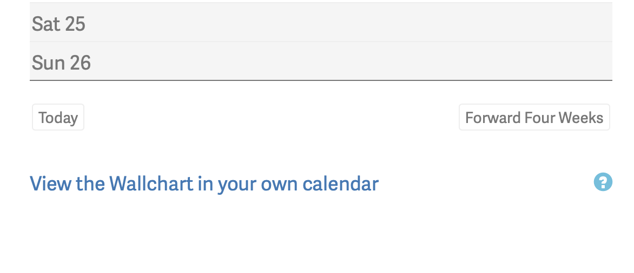Advance the wallchart forward four weeks
Viewport: 634px width, 273px height.
click(x=534, y=118)
